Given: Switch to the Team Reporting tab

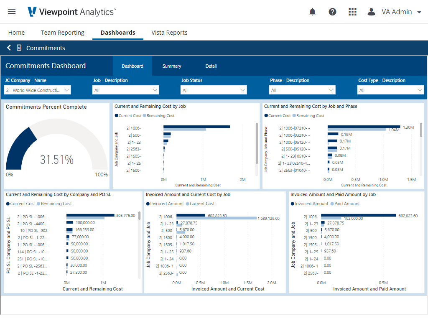Looking at the screenshot, I should [62, 33].
